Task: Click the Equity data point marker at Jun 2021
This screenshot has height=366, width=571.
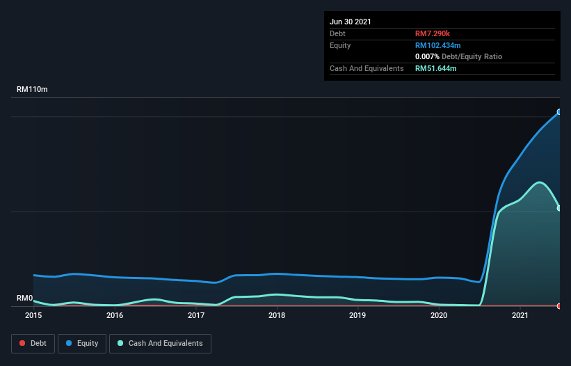Action: (559, 112)
